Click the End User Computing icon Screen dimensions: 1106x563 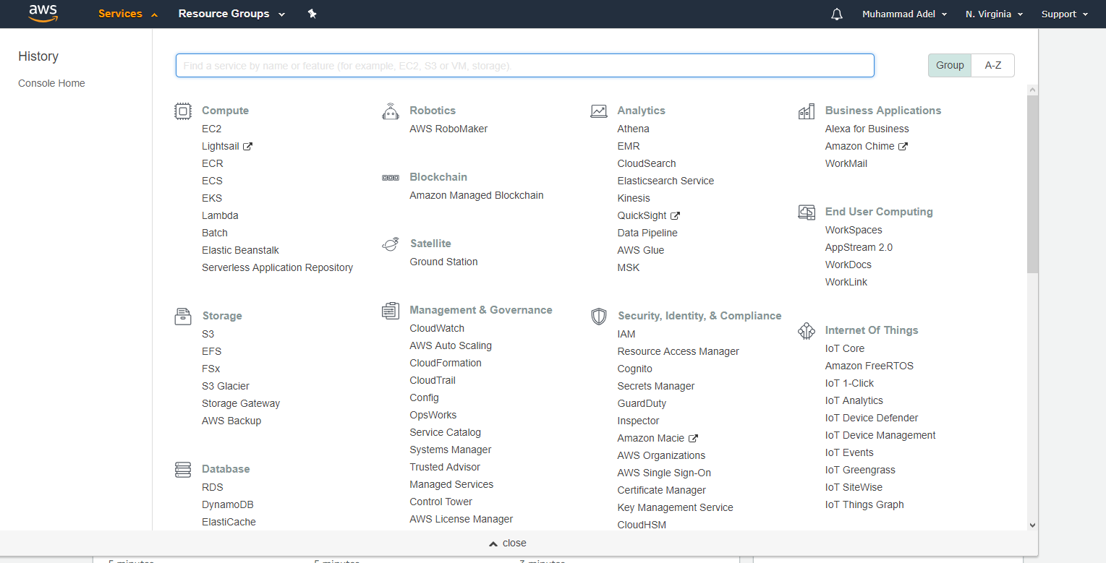pos(807,212)
